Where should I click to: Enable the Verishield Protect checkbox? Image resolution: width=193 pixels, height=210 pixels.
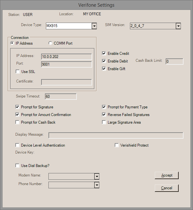point(117,145)
